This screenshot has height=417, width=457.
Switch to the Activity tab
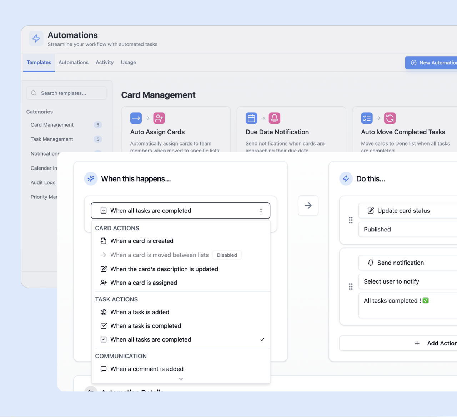tap(105, 62)
